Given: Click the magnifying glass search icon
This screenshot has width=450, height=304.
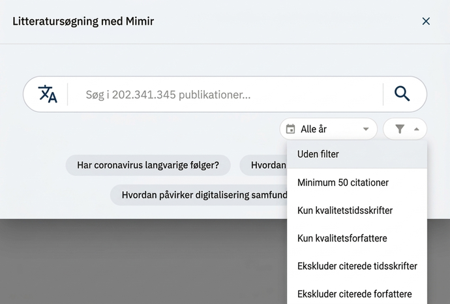Looking at the screenshot, I should [402, 94].
